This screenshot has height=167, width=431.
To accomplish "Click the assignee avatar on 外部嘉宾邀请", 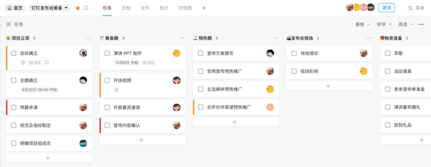I will pyautogui.click(x=176, y=107).
